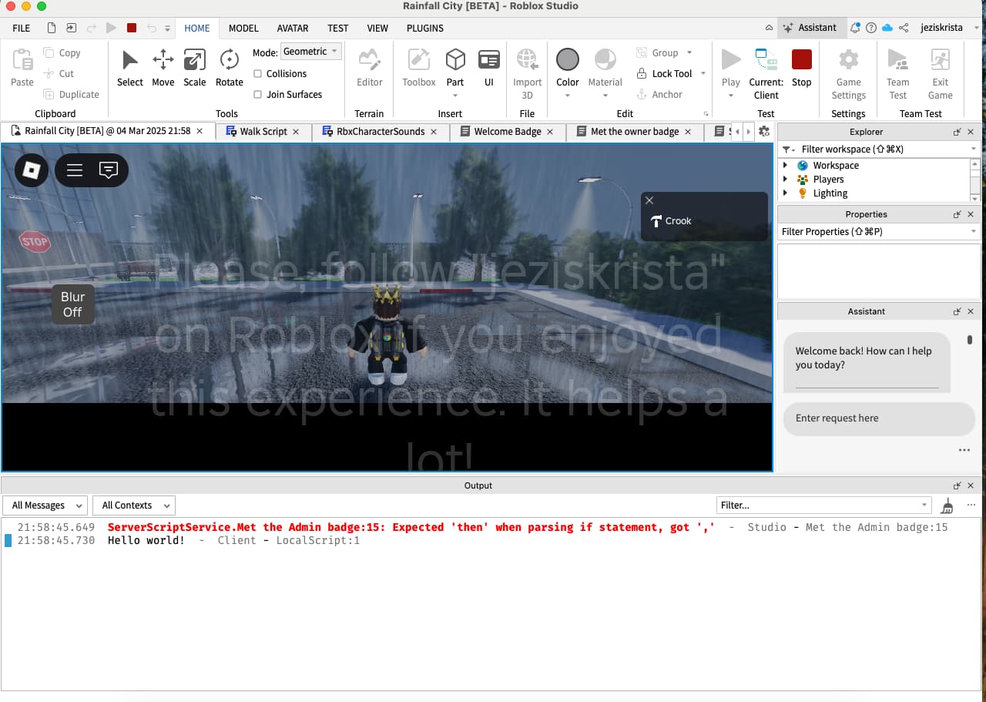Activate the Scale tool

194,69
